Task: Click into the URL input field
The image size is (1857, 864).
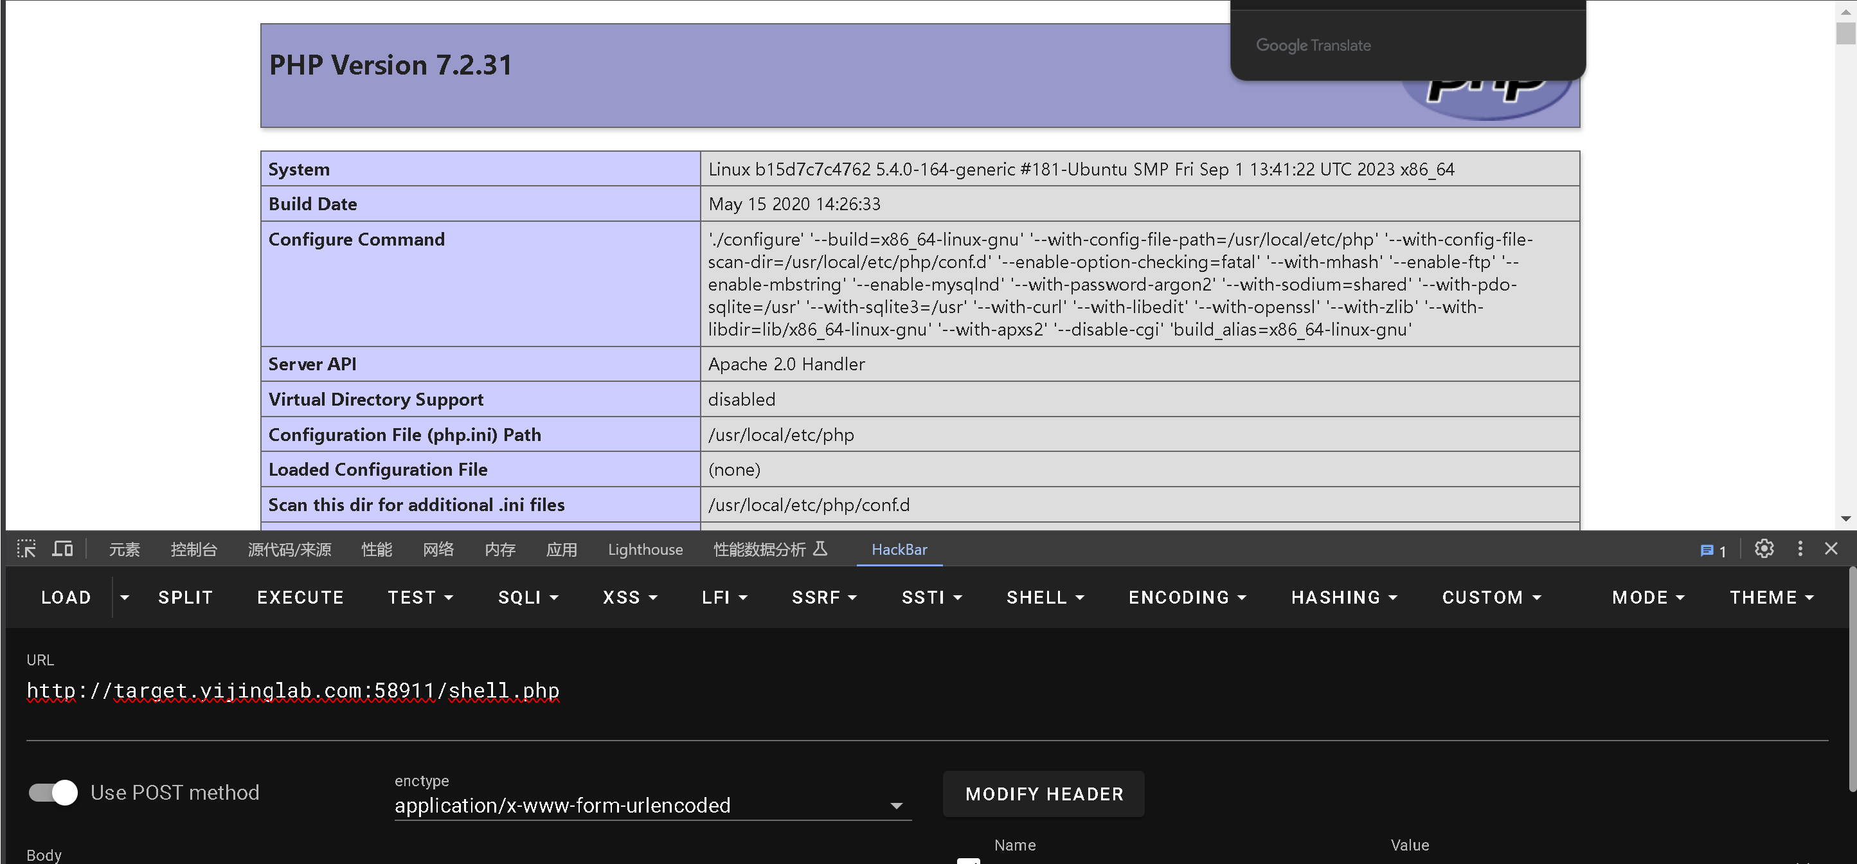Action: pyautogui.click(x=865, y=691)
